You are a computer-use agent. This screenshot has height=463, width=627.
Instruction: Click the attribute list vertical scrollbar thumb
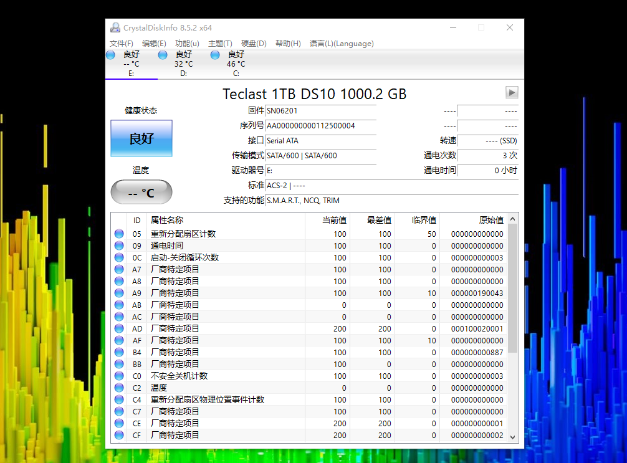point(513,289)
